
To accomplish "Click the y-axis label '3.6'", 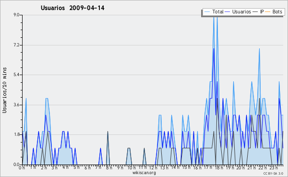I will click(17, 105).
